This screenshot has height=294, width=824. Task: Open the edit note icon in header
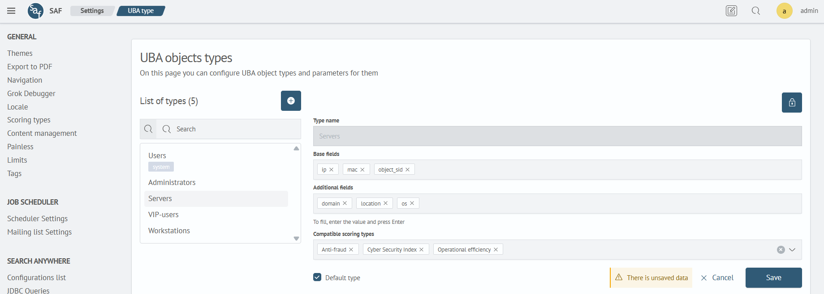tap(731, 11)
